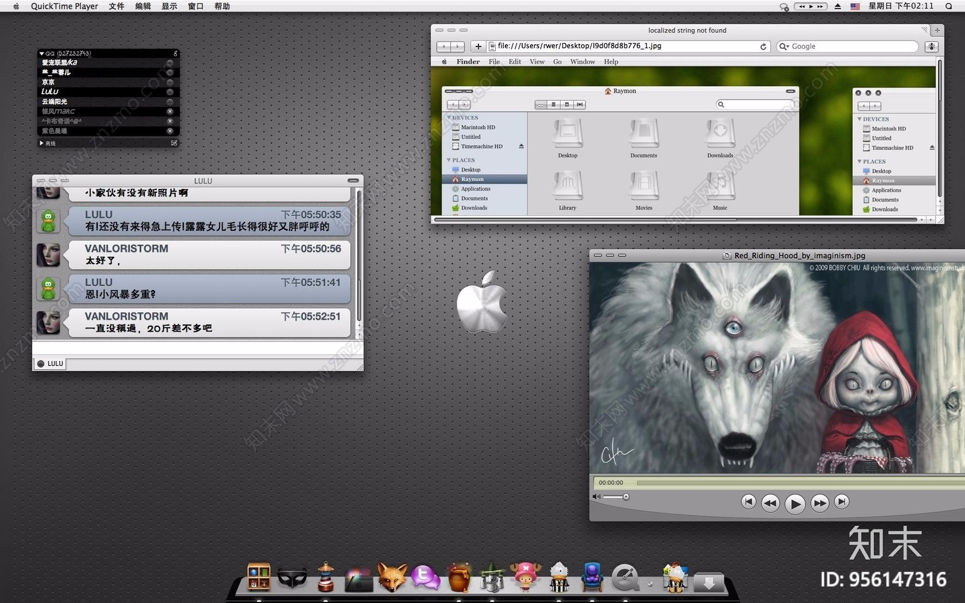Open the purple Twitter bubble Dock icon
965x603 pixels.
[x=426, y=577]
